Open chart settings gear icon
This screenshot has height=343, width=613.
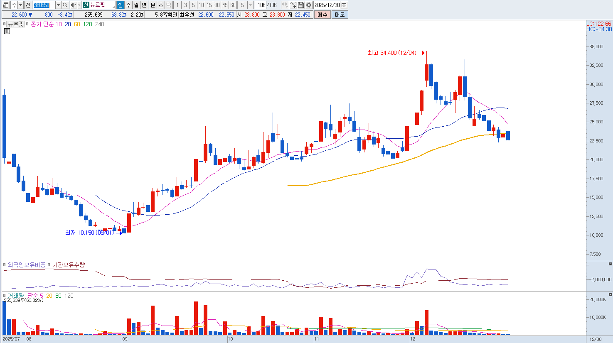pyautogui.click(x=309, y=5)
